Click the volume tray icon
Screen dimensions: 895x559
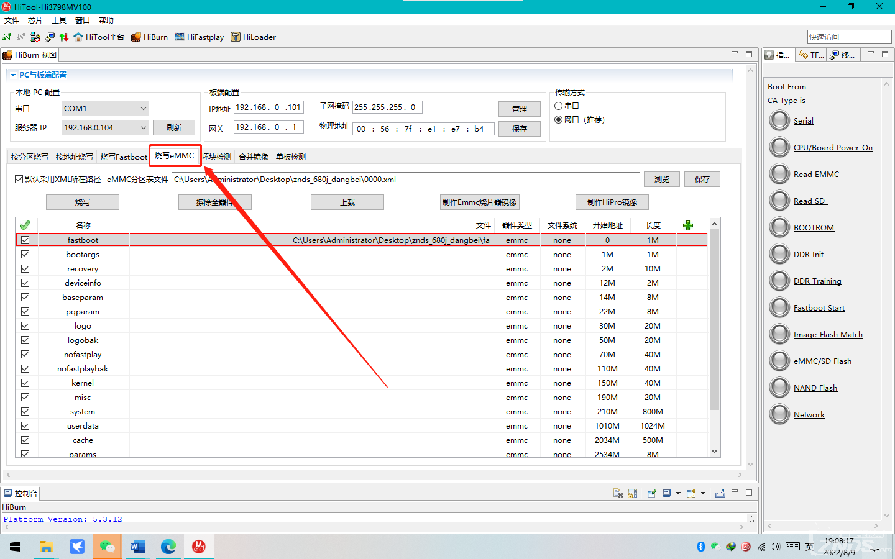(775, 547)
